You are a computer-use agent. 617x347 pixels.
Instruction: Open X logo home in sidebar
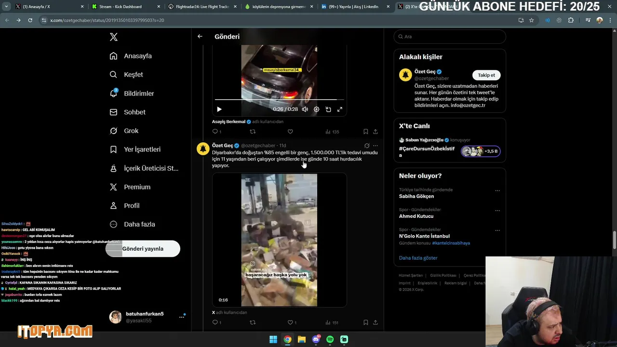point(113,37)
